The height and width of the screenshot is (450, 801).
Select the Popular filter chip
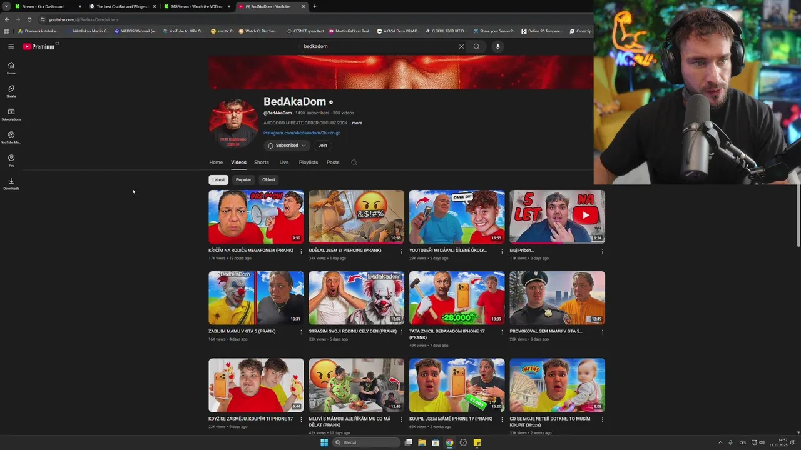243,180
